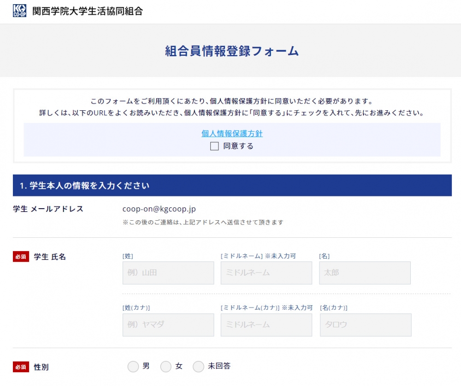This screenshot has width=461, height=386.
Task: Check the 同意する checkbox
Action: [214, 146]
